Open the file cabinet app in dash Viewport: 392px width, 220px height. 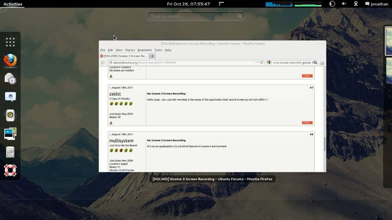pos(10,152)
